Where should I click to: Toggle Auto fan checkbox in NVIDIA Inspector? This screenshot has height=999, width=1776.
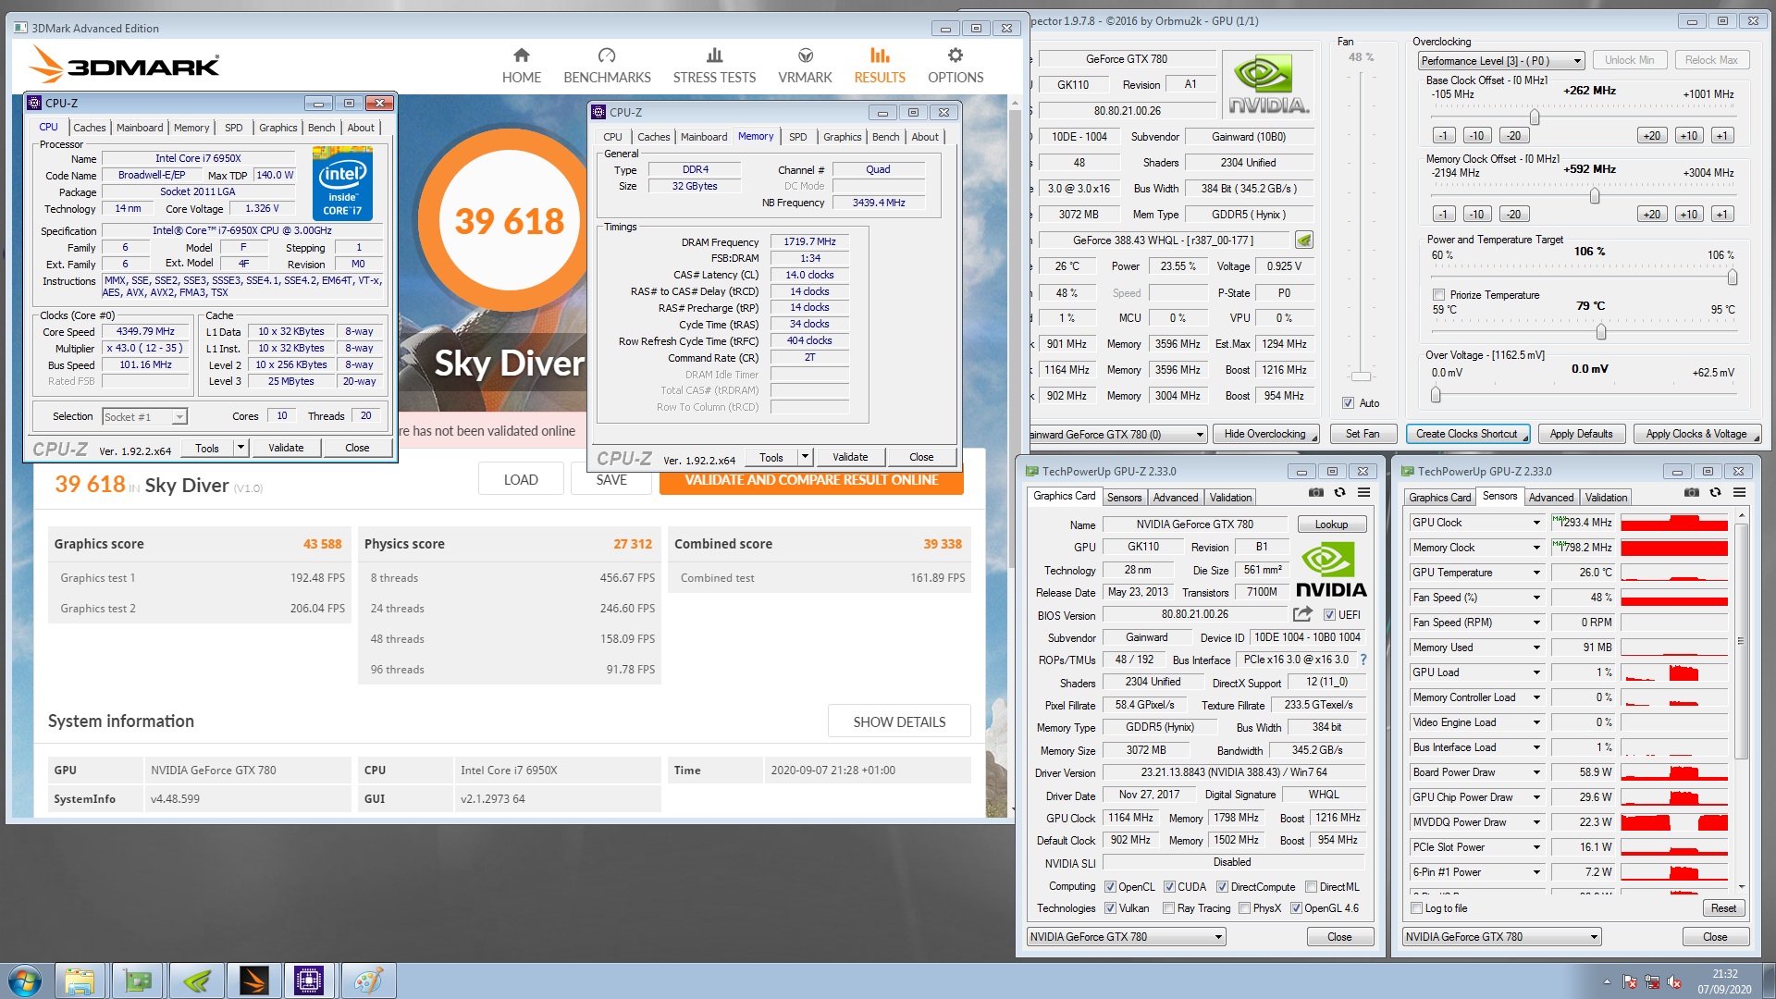point(1349,403)
